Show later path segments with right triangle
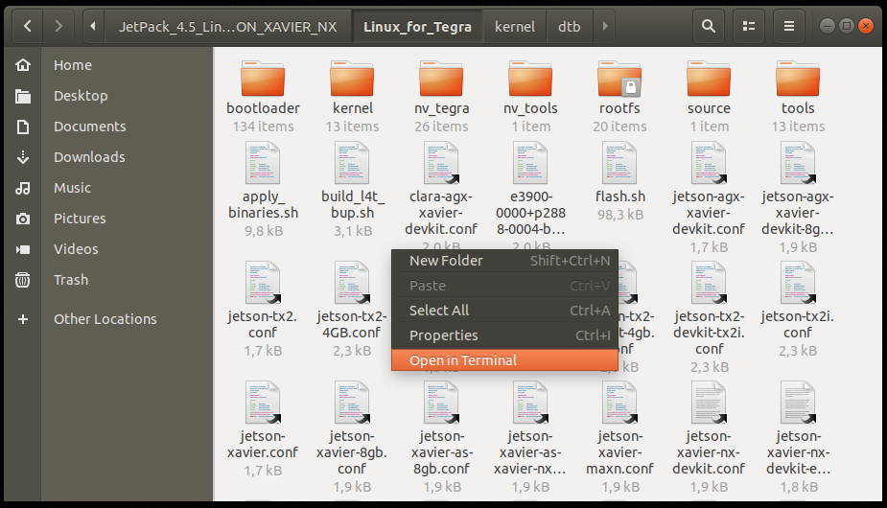Screen dimensions: 887x508 605,26
